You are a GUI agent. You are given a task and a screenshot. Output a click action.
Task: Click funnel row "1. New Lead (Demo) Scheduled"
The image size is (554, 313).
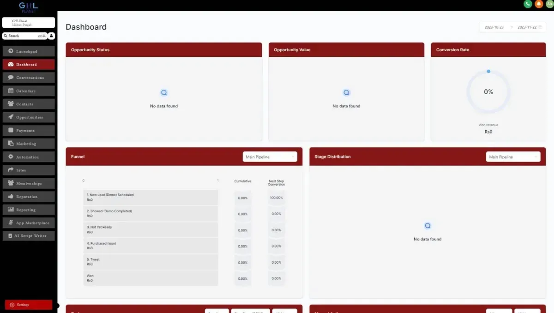pyautogui.click(x=151, y=198)
